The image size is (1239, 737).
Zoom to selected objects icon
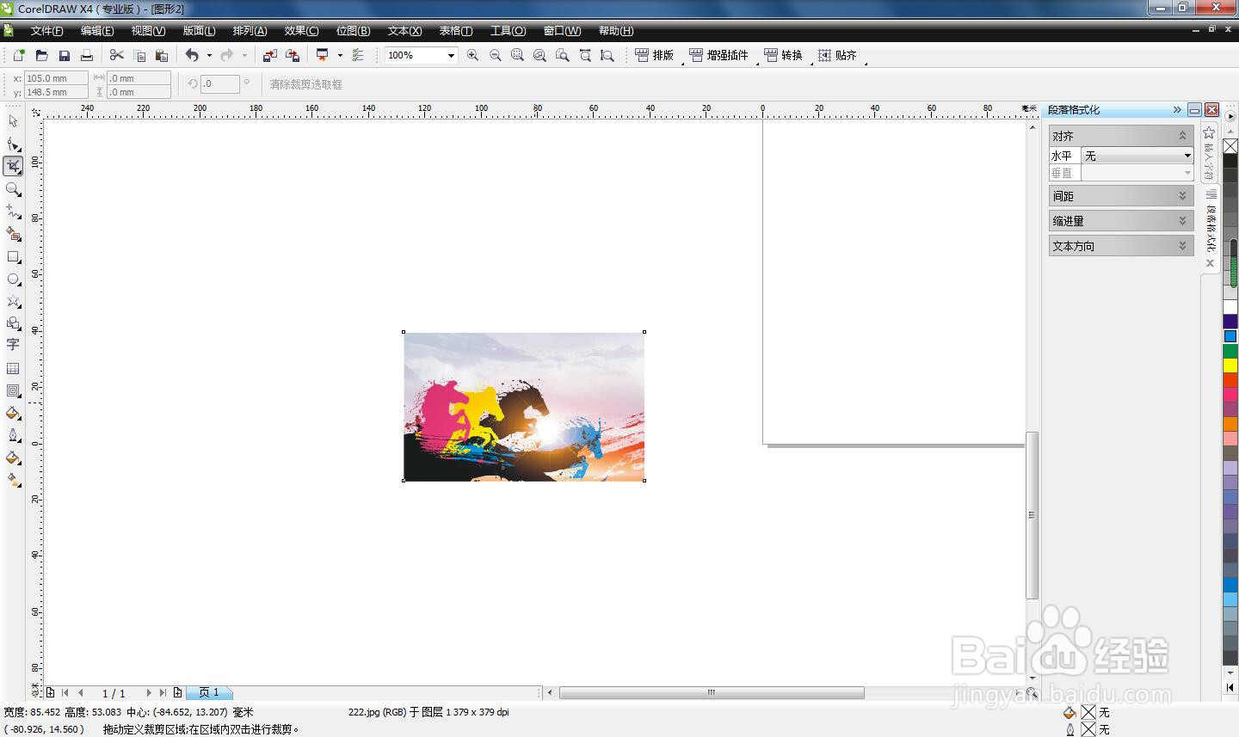point(517,55)
